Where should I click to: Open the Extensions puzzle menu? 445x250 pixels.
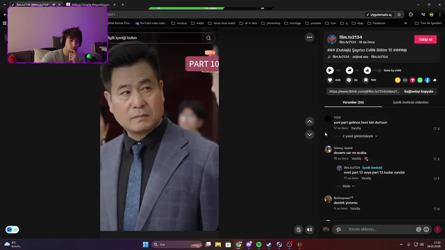(411, 15)
